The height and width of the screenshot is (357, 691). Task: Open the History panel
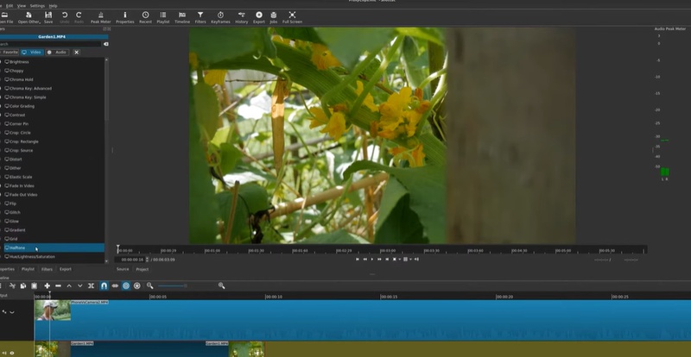[x=242, y=17]
